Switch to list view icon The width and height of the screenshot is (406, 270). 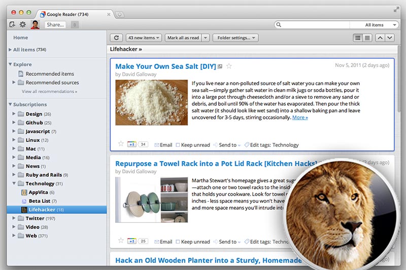point(367,38)
